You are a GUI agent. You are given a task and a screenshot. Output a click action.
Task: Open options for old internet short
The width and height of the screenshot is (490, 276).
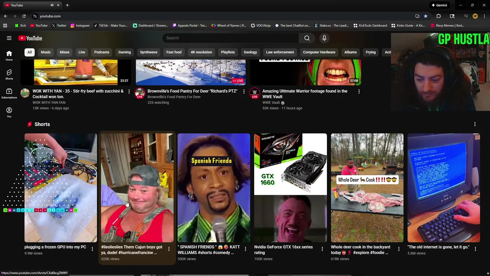click(x=475, y=249)
